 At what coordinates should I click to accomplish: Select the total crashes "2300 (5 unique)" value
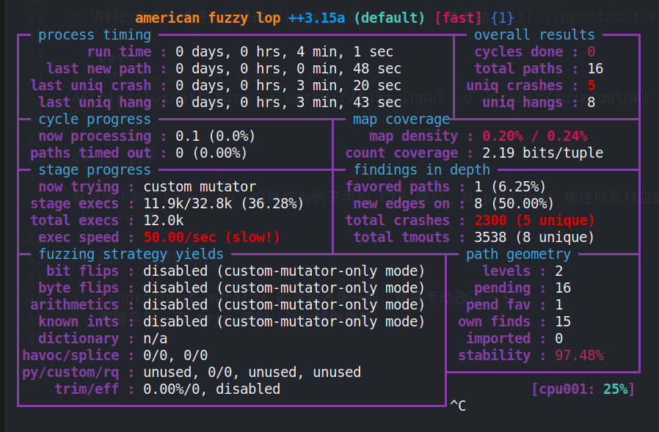[534, 220]
